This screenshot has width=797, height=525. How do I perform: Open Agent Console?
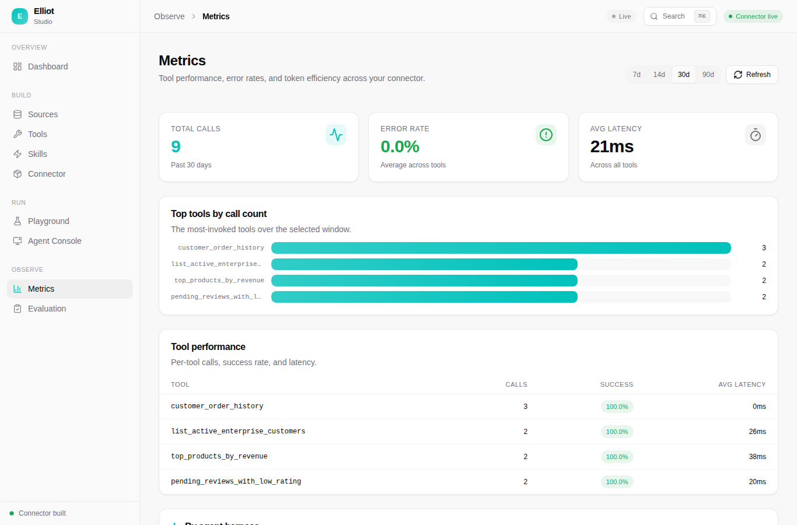coord(69,241)
